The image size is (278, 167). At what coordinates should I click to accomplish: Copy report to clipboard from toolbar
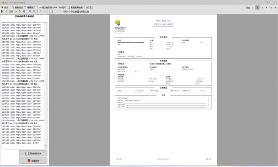coord(76,7)
